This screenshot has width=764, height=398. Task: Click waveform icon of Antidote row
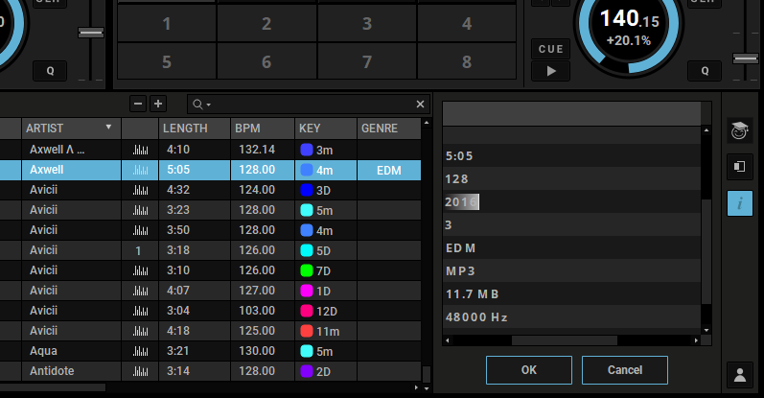[x=140, y=372]
